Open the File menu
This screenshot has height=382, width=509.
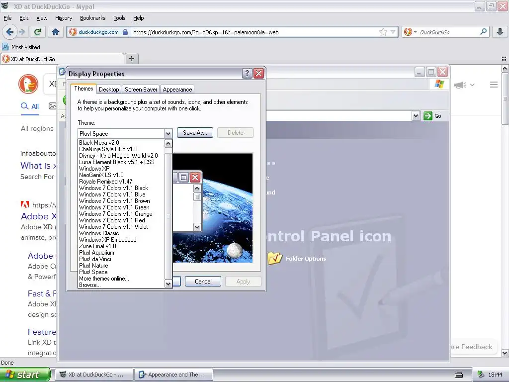click(x=7, y=18)
